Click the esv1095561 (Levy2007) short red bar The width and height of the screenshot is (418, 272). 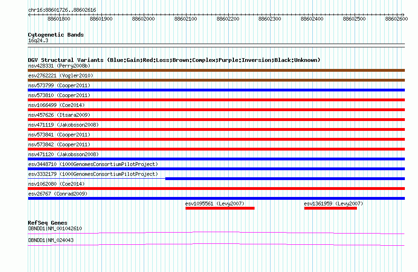pos(220,208)
